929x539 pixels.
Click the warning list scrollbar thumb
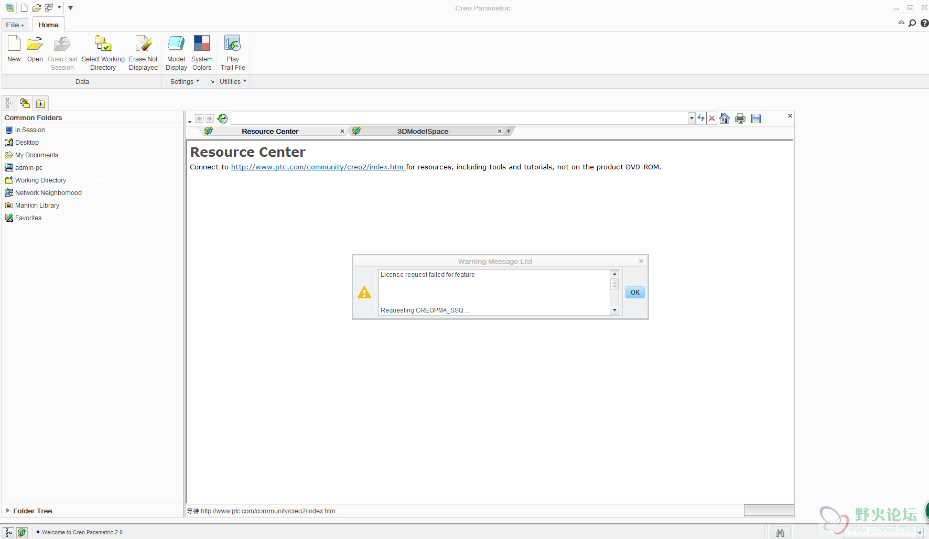615,285
